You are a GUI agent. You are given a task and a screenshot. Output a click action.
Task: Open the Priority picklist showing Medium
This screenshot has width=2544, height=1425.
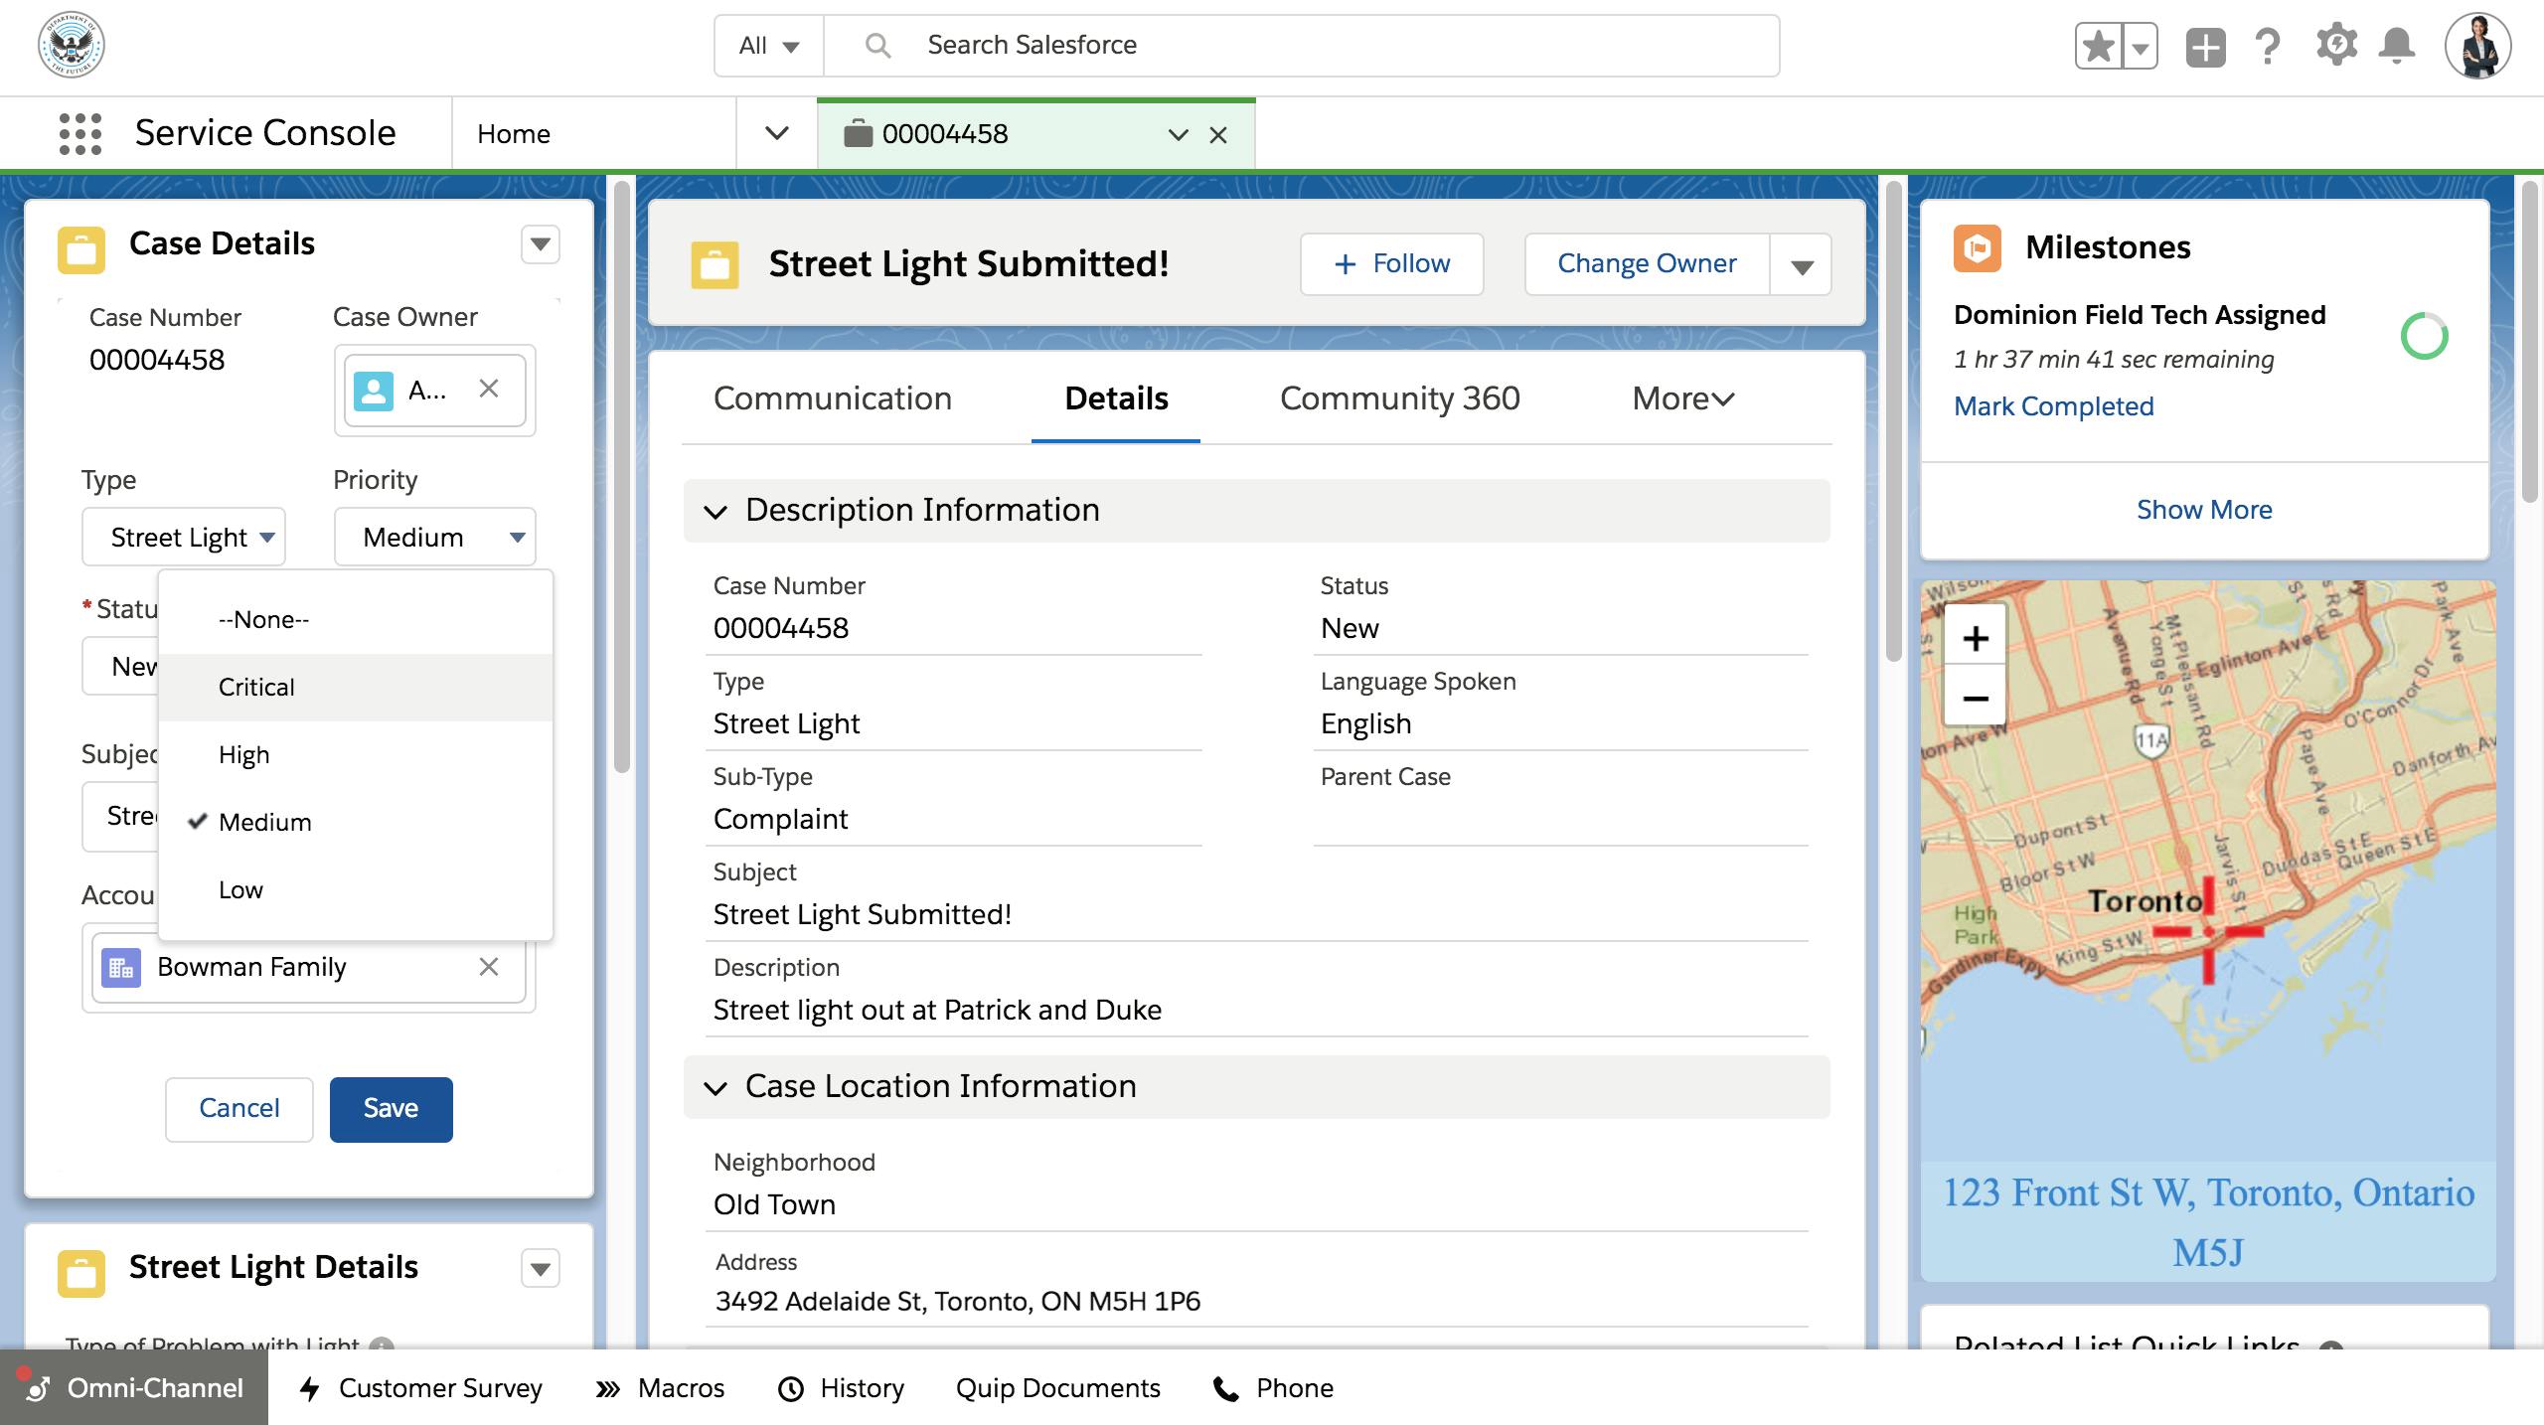[x=435, y=538]
